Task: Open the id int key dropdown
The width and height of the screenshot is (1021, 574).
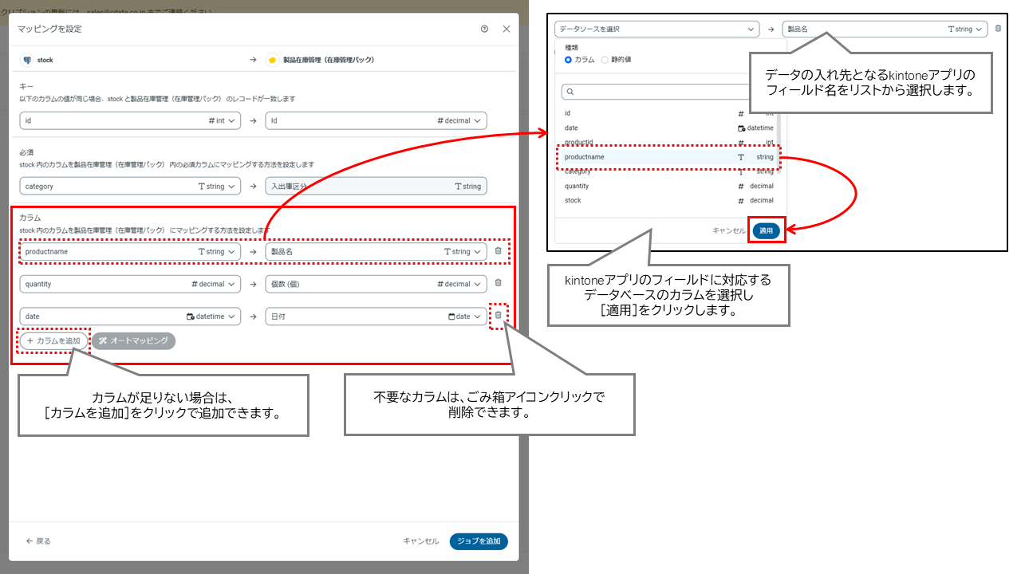Action: (x=130, y=120)
